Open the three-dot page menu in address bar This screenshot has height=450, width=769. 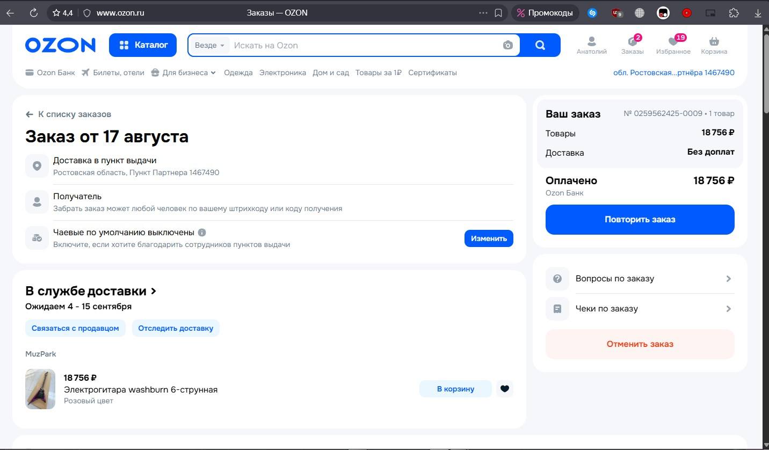pos(483,13)
